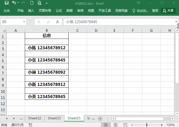Click the 共享 share button
This screenshot has height=127, width=179.
tap(168, 11)
